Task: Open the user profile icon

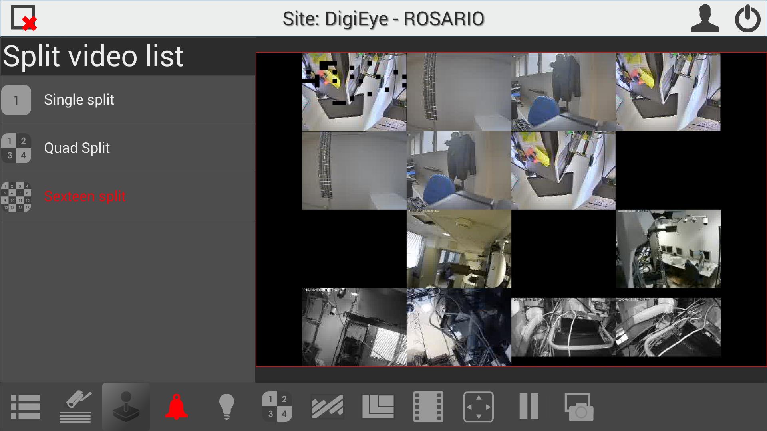Action: tap(705, 18)
